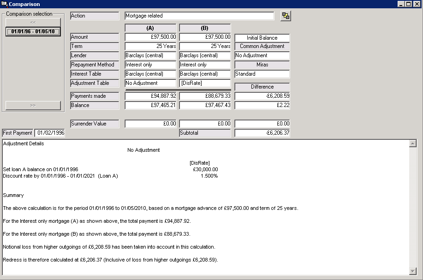The image size is (423, 280).
Task: Click Payments made (A) £94,887.92
Action: click(150, 96)
